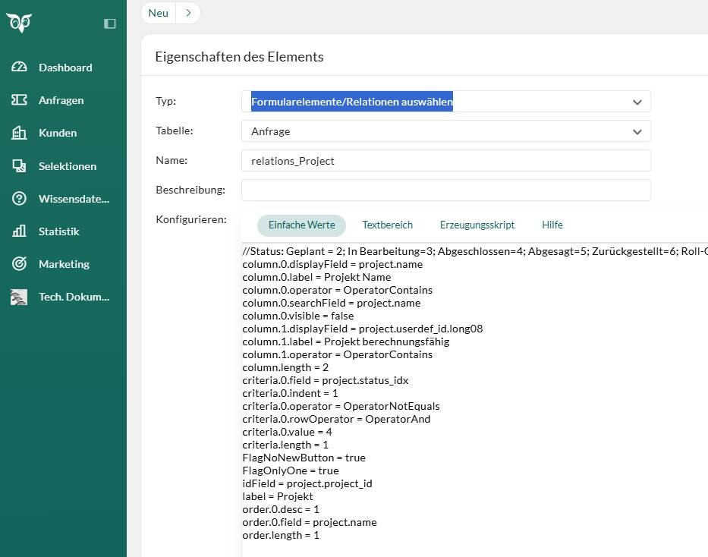708x557 pixels.
Task: Open the Statistik section
Action: (58, 231)
